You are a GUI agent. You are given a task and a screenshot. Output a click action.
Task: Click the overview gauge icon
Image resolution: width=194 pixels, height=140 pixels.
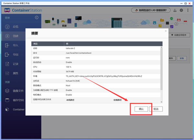point(7,27)
